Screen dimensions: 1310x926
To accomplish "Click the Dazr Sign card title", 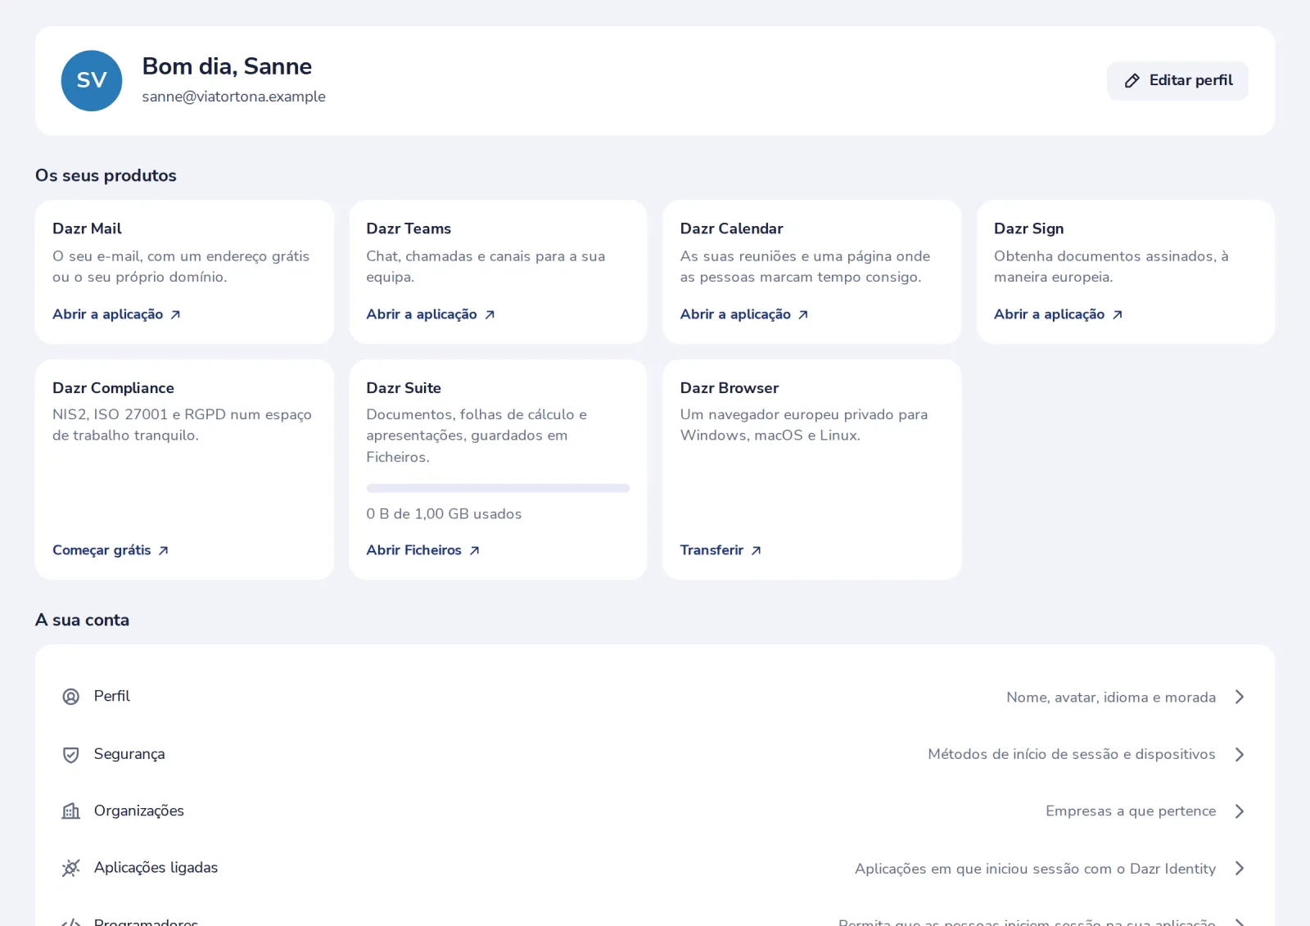I will coord(1028,228).
